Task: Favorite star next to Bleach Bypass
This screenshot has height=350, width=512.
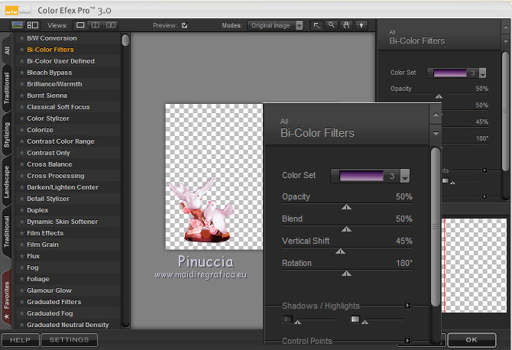Action: point(21,73)
